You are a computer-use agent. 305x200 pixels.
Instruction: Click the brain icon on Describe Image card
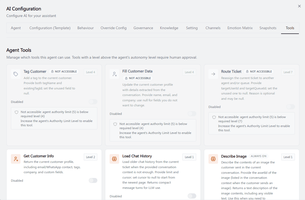point(213,159)
